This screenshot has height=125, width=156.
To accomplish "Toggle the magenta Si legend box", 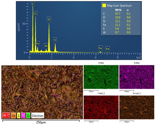I will coord(23,115).
